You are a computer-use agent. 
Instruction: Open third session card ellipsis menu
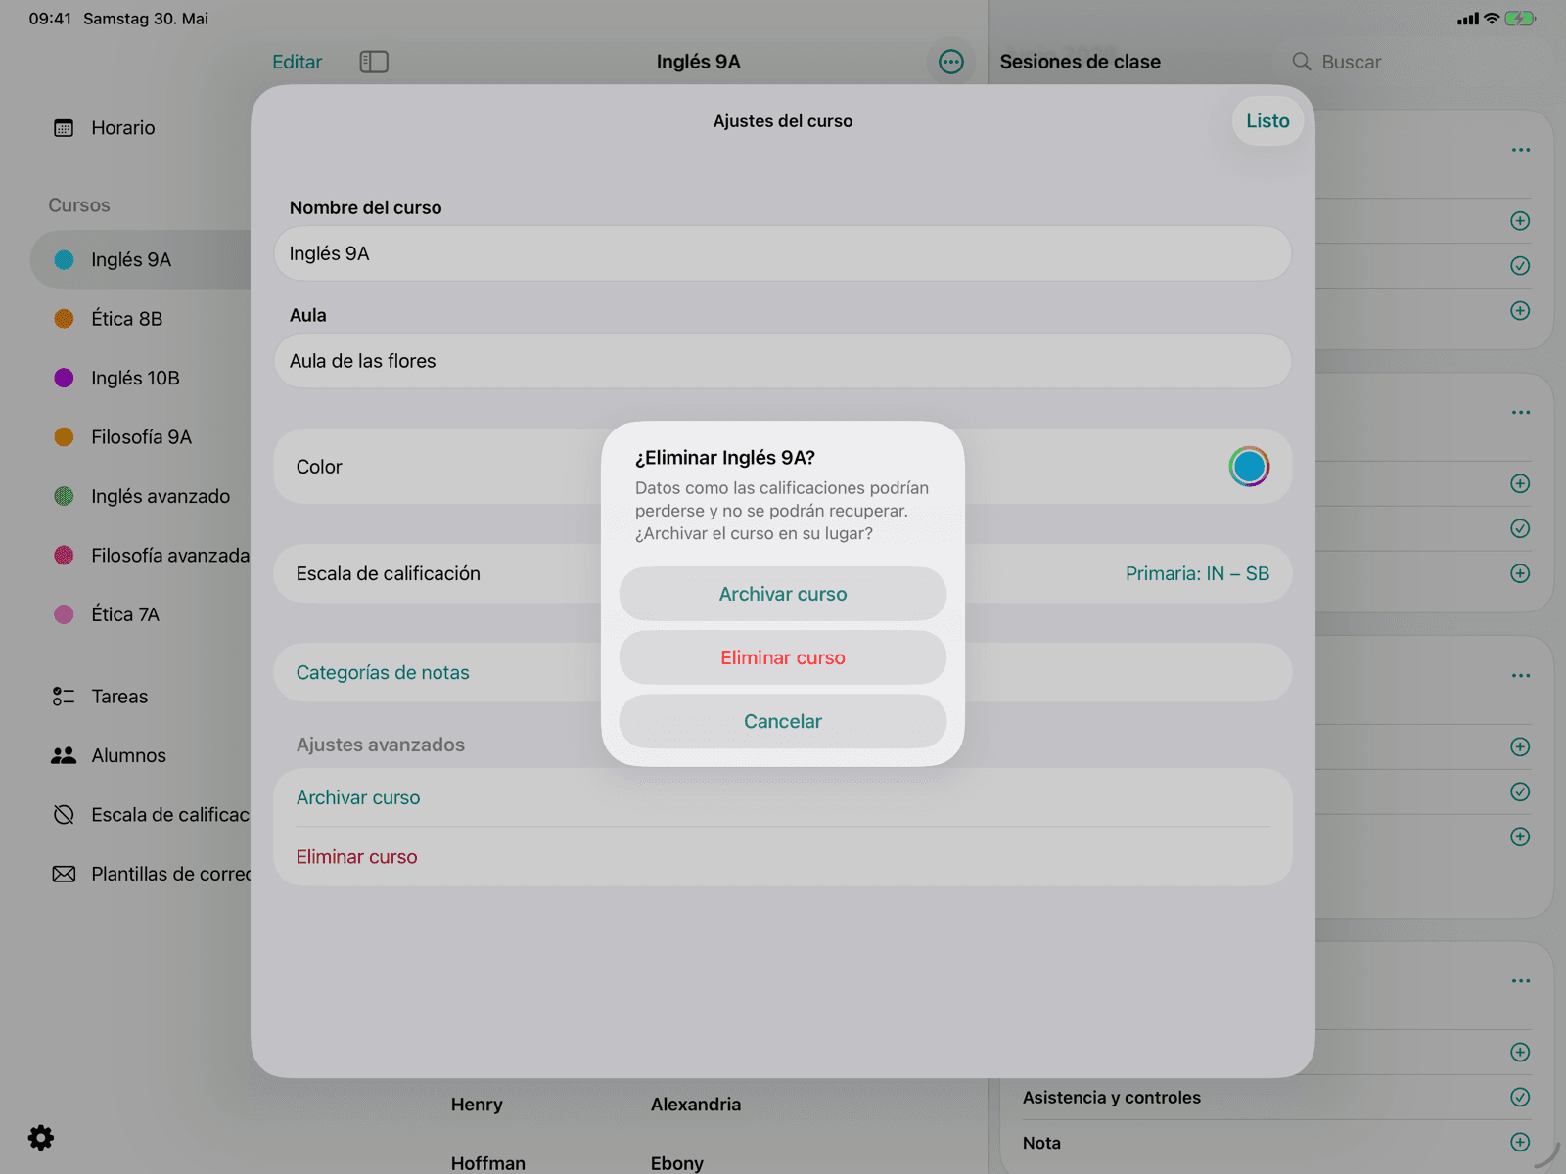click(1521, 675)
